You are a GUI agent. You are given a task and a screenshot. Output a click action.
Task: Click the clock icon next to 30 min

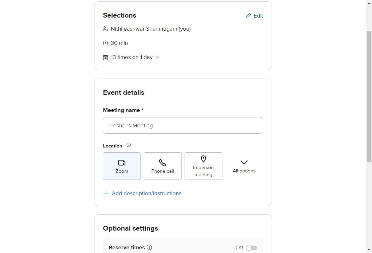click(x=106, y=43)
